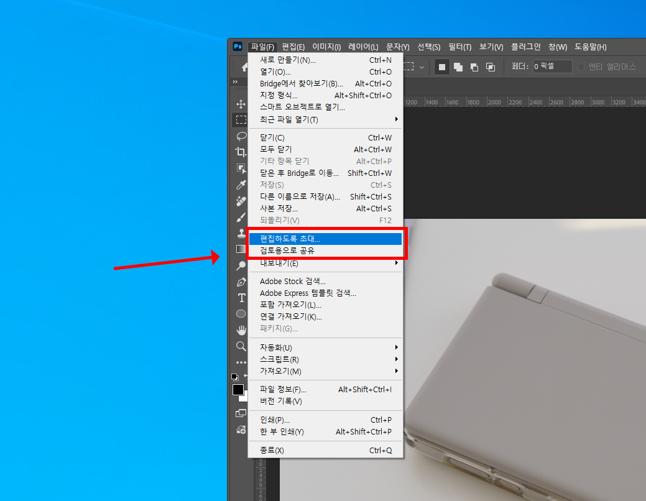Click the Intersect with Selection mode button
The height and width of the screenshot is (501, 646).
pyautogui.click(x=491, y=67)
